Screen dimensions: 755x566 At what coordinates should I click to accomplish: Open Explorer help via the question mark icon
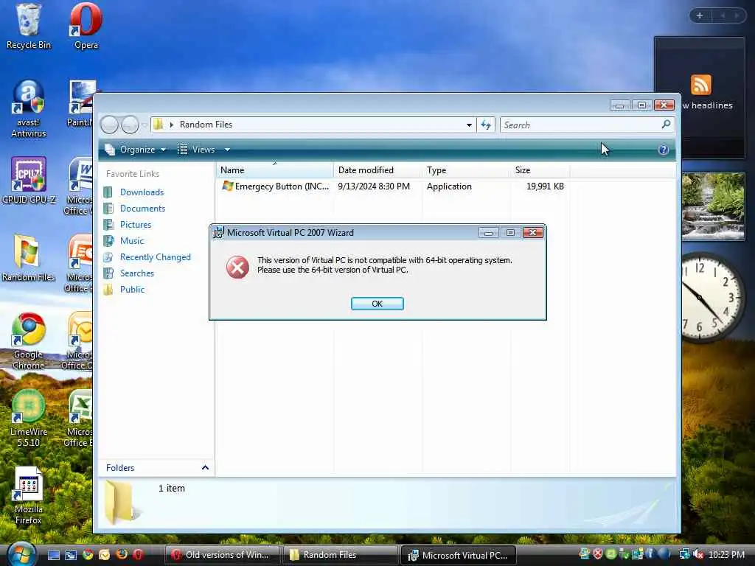click(x=663, y=150)
